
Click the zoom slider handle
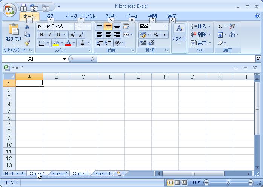click(x=228, y=182)
